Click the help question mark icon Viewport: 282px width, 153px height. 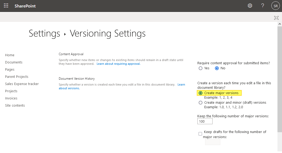tap(263, 6)
